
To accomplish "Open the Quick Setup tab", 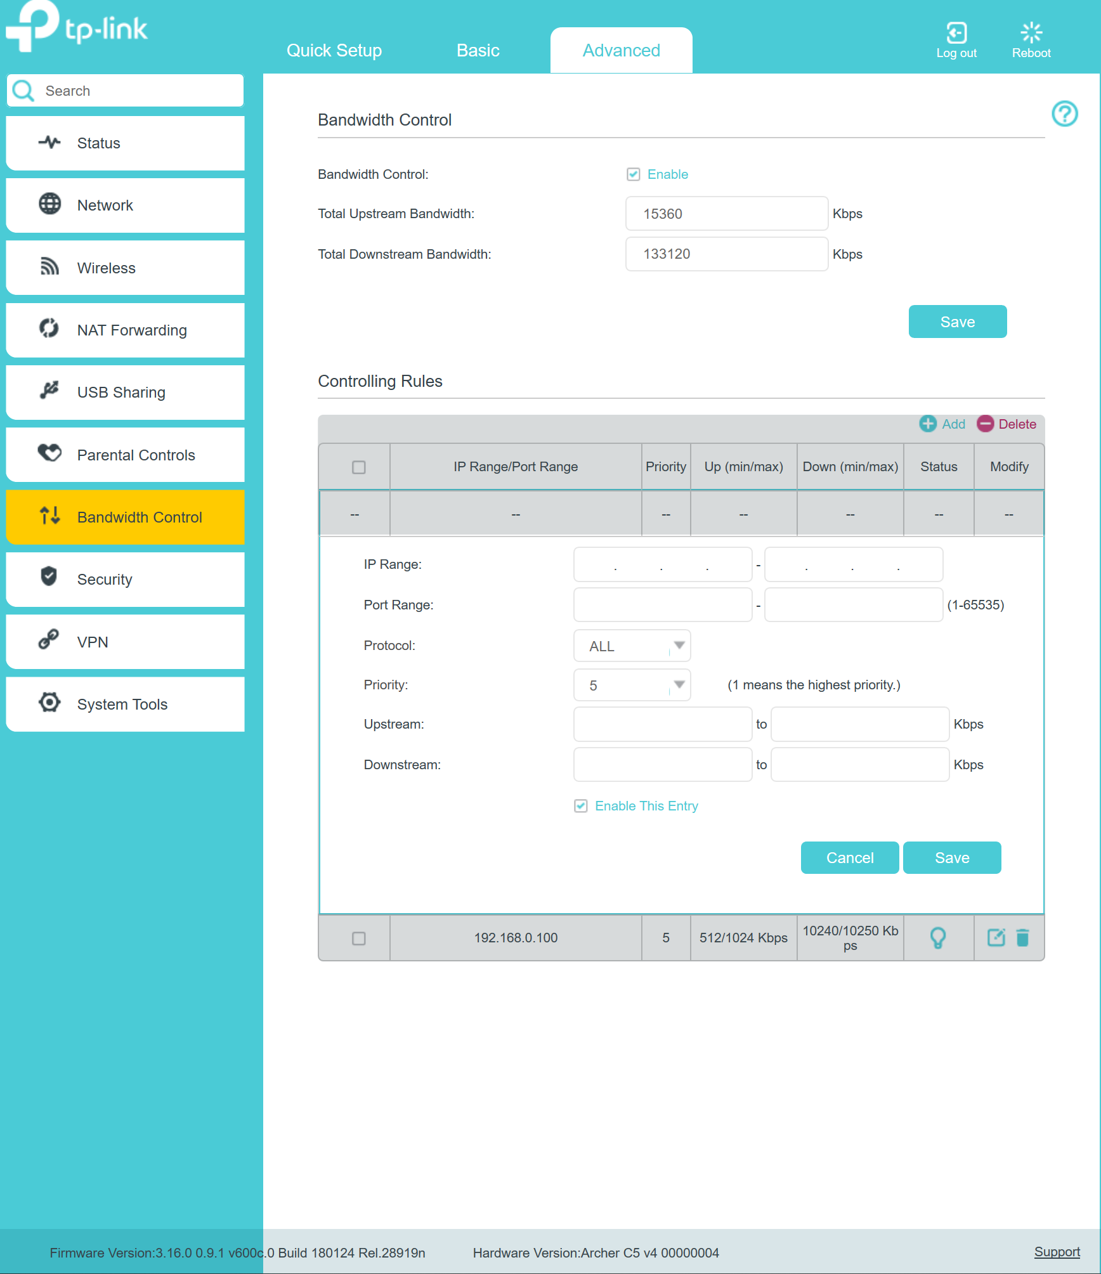I will [334, 51].
